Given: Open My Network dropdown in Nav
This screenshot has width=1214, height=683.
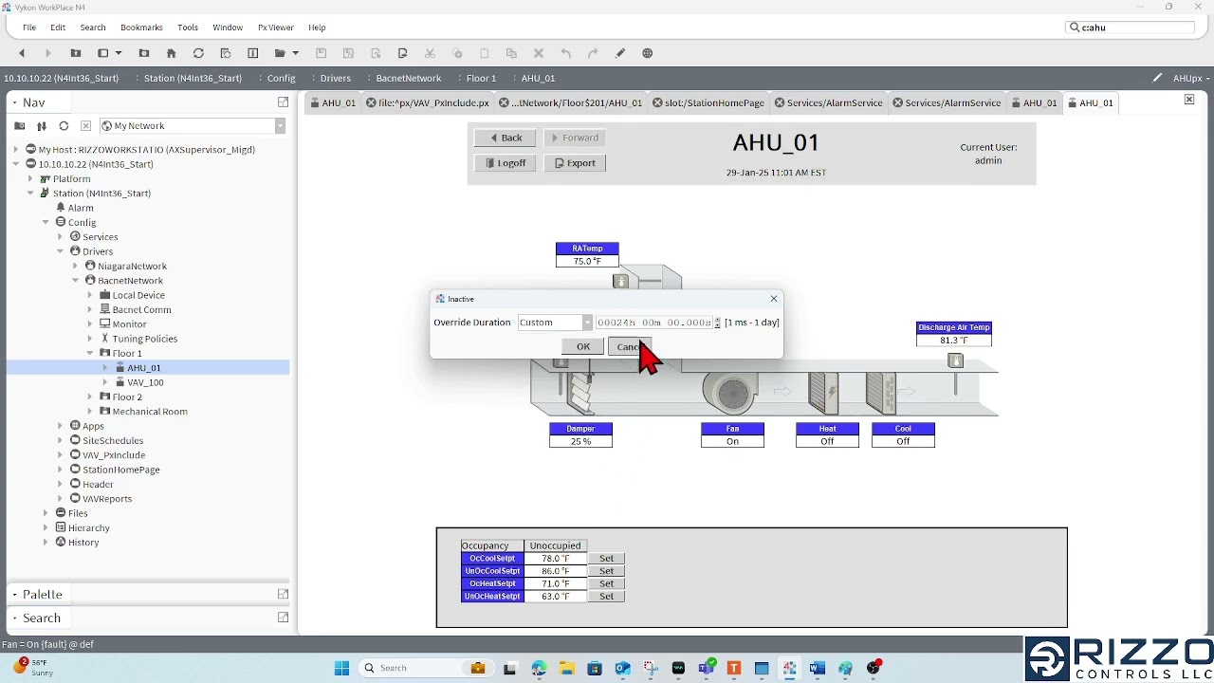Looking at the screenshot, I should (x=280, y=125).
